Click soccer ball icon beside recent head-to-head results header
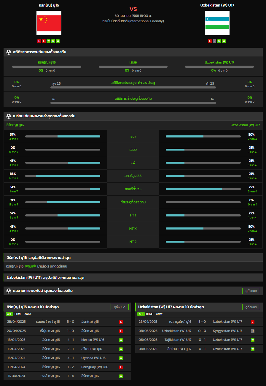The image size is (266, 386). pyautogui.click(x=9, y=291)
